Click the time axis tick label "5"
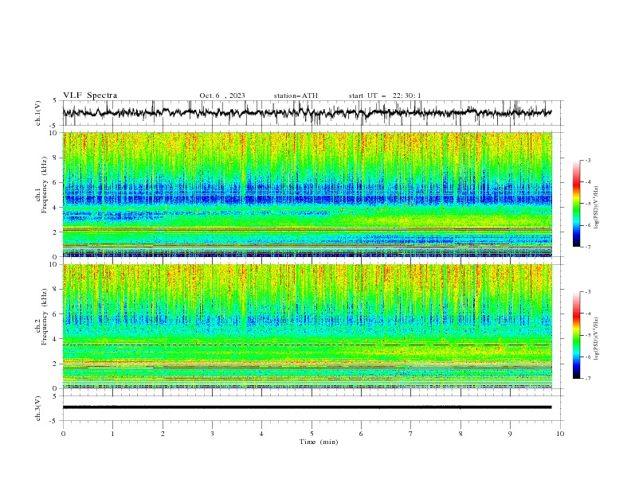This screenshot has height=487, width=631. 312,434
